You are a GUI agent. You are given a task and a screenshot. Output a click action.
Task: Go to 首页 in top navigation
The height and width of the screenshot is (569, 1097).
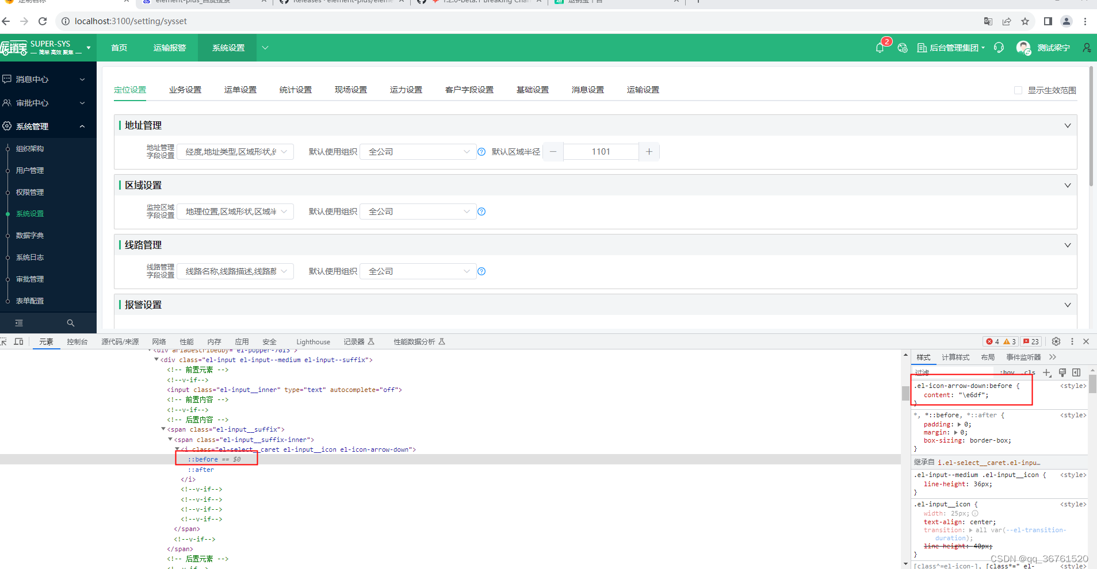point(119,48)
